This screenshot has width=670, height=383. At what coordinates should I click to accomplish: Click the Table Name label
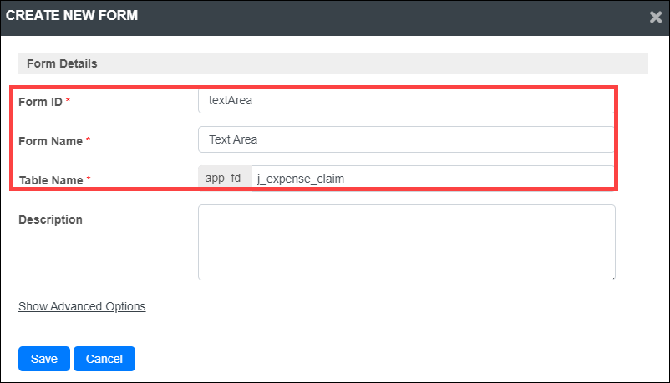point(51,180)
